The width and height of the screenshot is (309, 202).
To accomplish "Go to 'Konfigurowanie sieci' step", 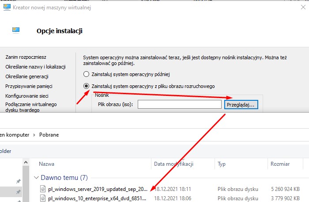I will pyautogui.click(x=27, y=96).
